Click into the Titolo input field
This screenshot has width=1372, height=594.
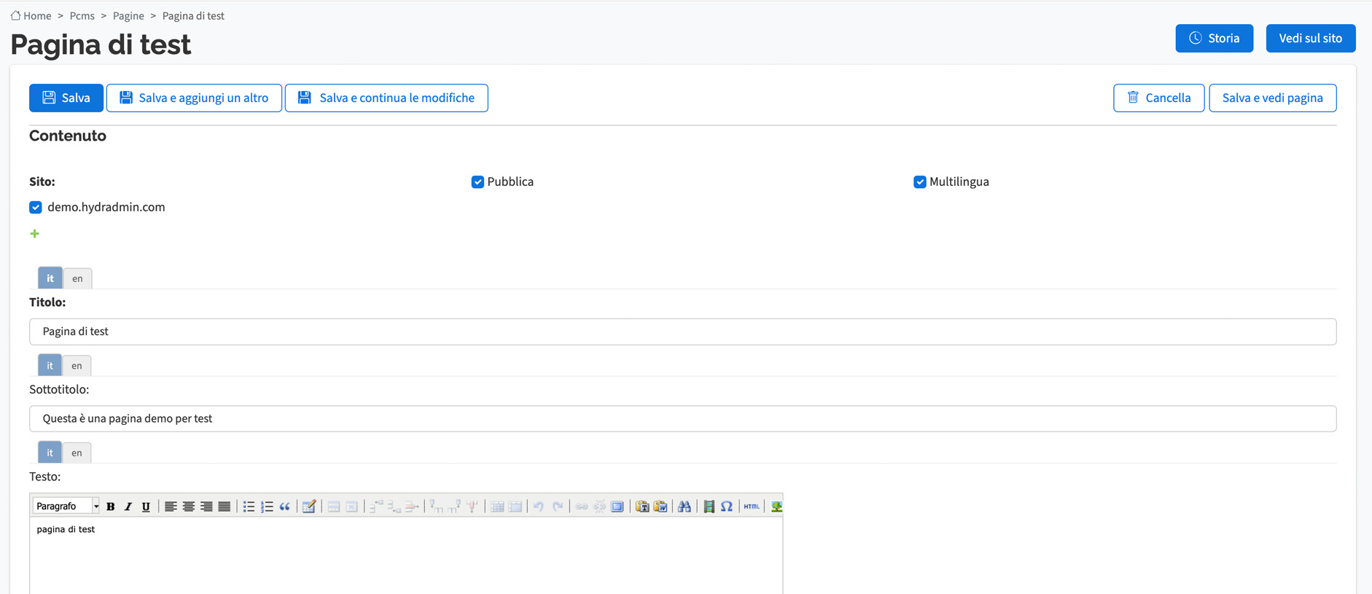coord(682,332)
